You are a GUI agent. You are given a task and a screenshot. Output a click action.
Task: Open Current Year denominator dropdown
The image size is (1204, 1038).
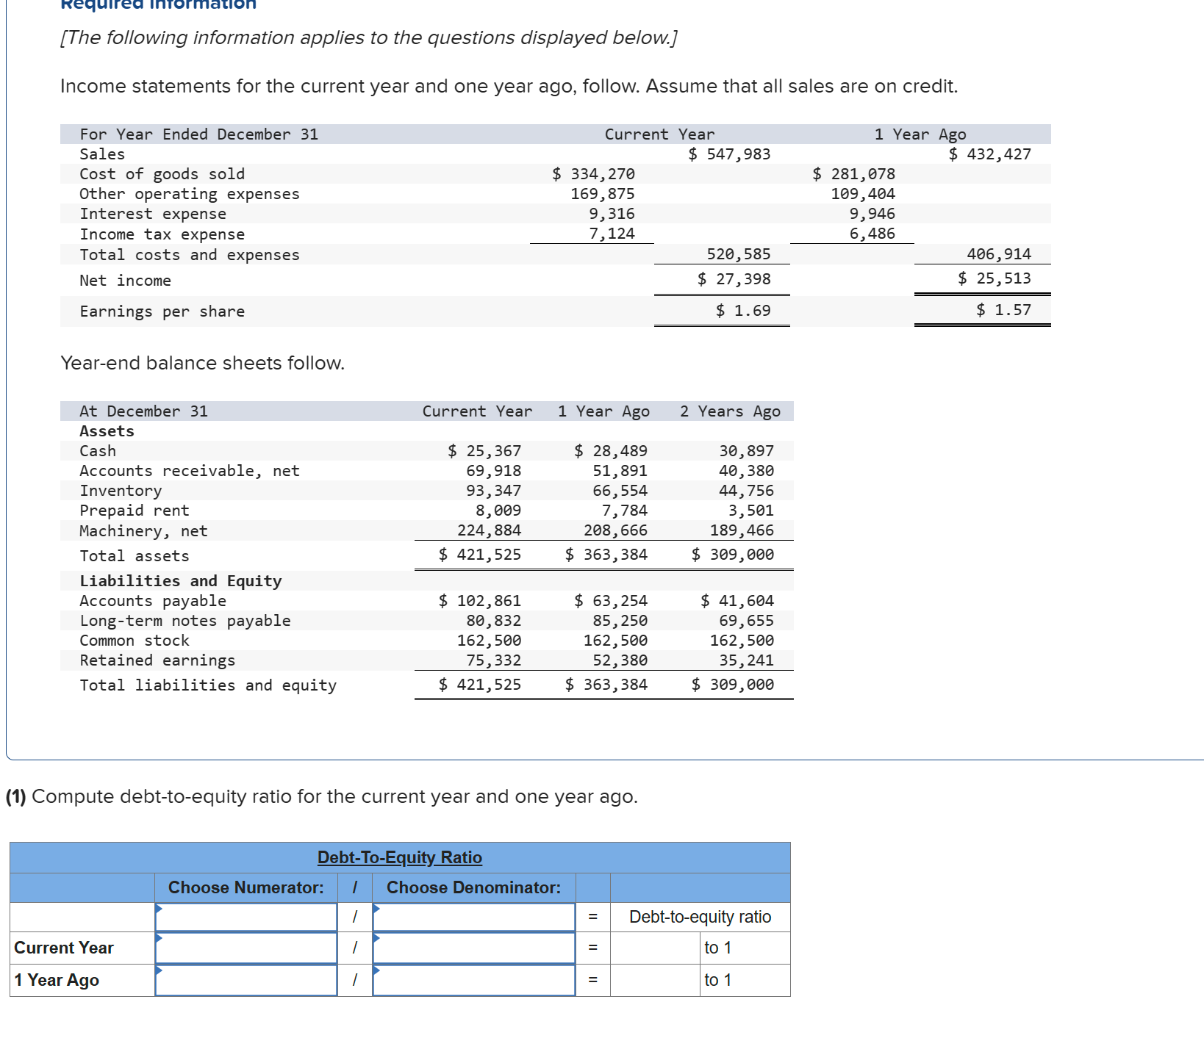coord(474,948)
